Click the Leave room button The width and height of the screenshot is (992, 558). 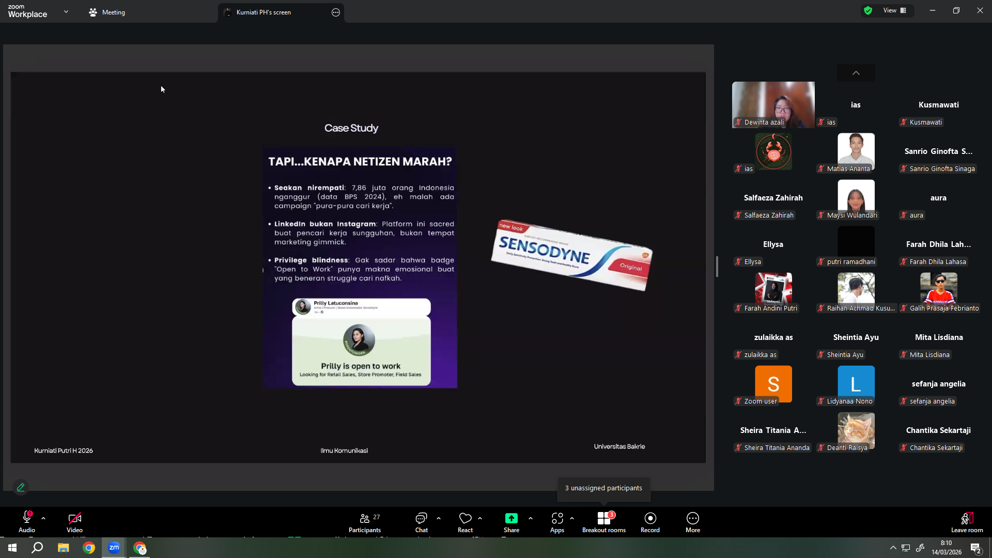[x=967, y=522]
